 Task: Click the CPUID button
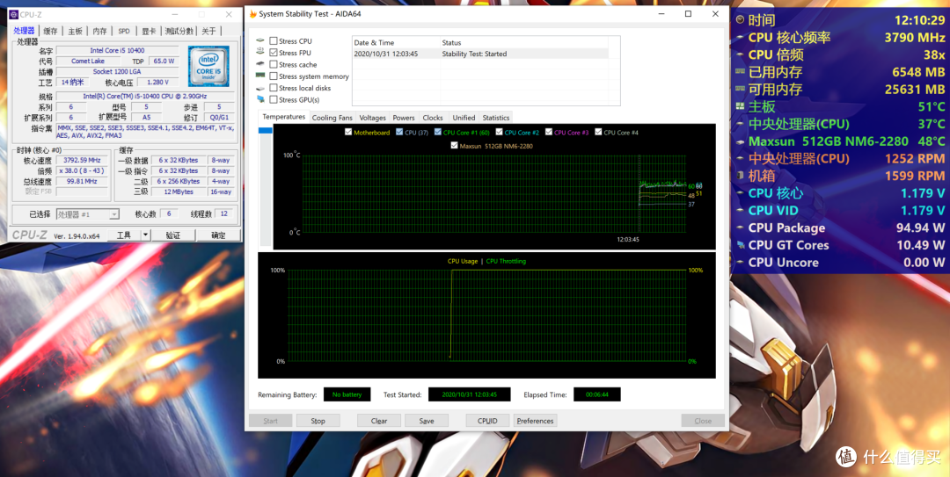(487, 421)
